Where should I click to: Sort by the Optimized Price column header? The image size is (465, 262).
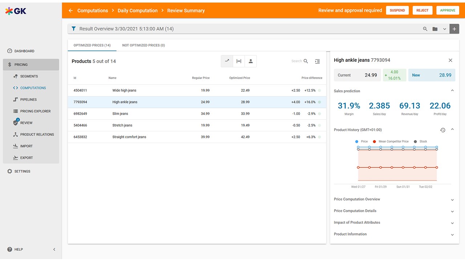(239, 78)
